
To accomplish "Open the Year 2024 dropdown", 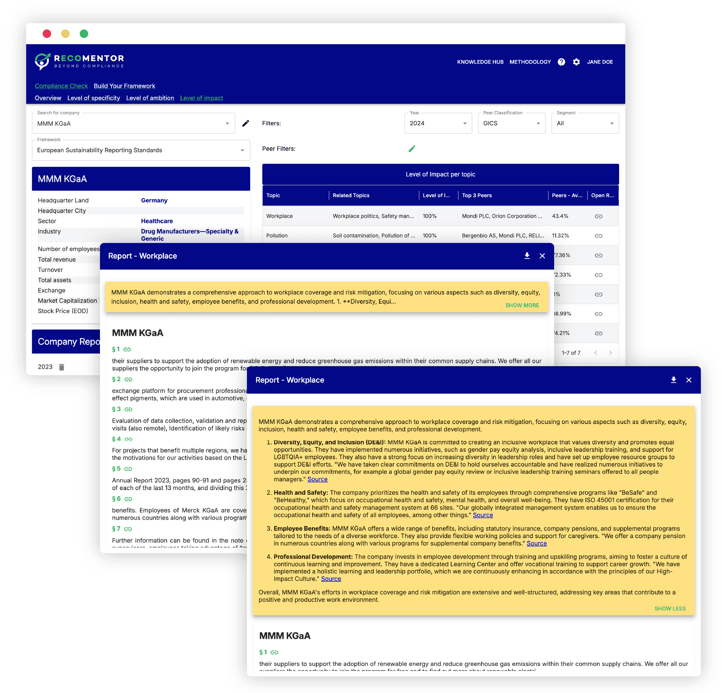I will coord(438,124).
